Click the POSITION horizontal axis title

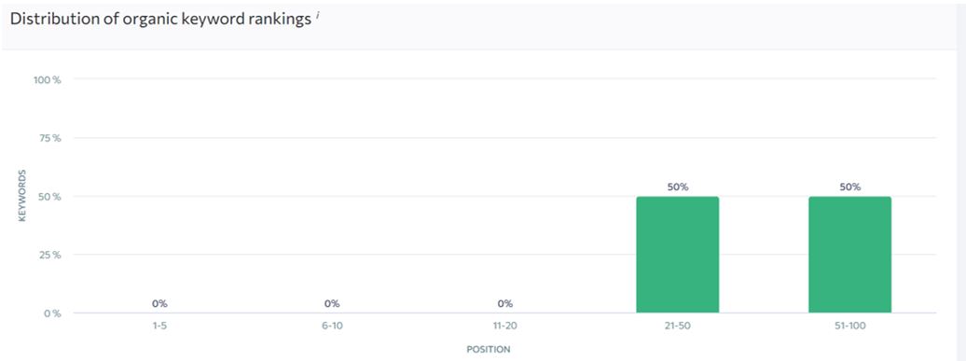click(x=489, y=349)
